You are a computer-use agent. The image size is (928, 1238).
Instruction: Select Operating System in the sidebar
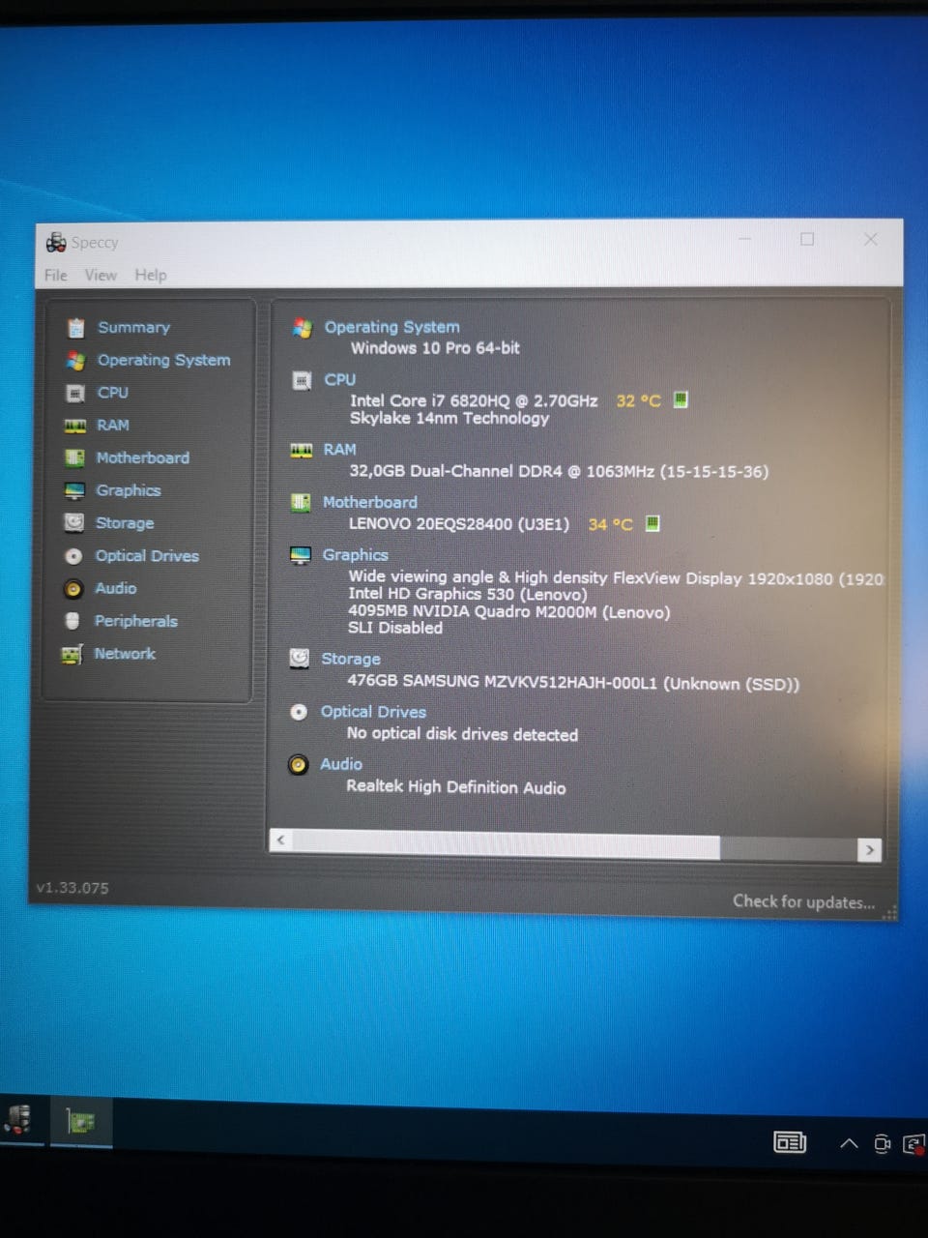[x=163, y=360]
